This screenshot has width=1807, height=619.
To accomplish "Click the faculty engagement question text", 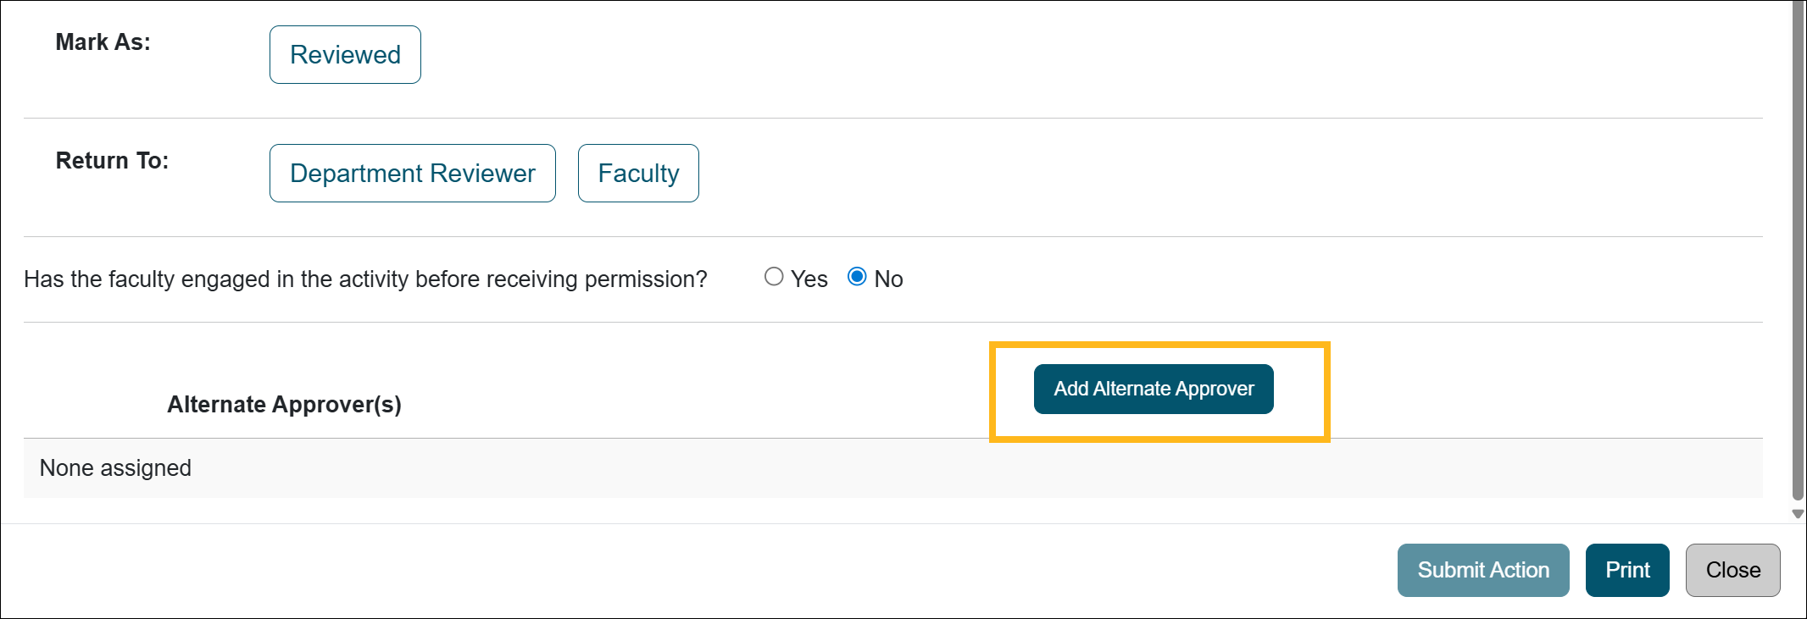I will click(x=365, y=279).
